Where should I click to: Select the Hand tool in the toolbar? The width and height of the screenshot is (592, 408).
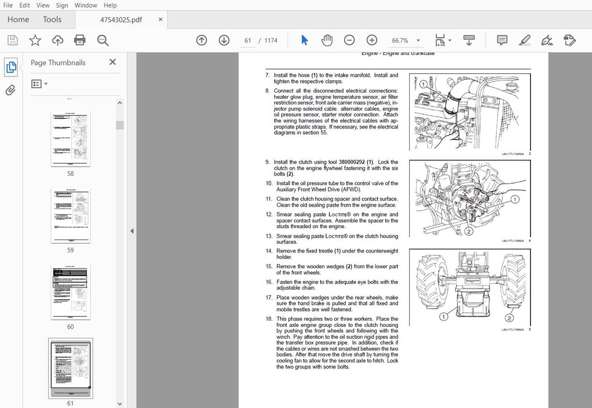pos(327,40)
